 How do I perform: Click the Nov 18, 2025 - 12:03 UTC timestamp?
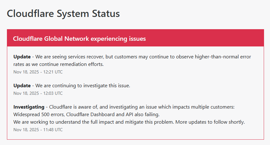[x=38, y=93]
